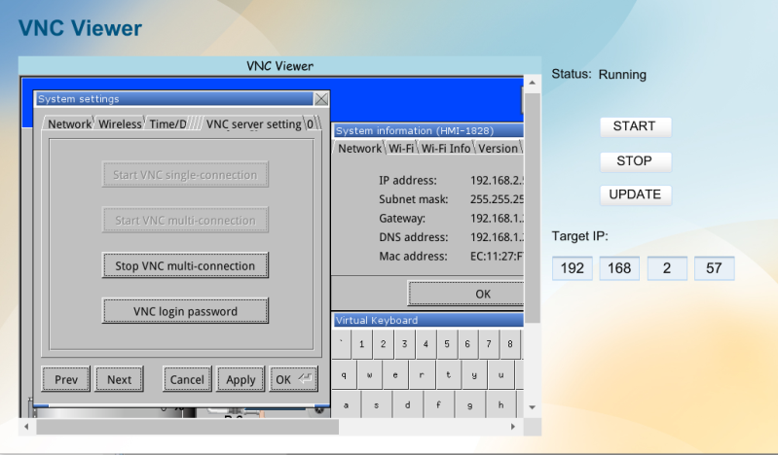The image size is (778, 455).
Task: Tap the w key on Virtual Keyboard
Action: [370, 375]
